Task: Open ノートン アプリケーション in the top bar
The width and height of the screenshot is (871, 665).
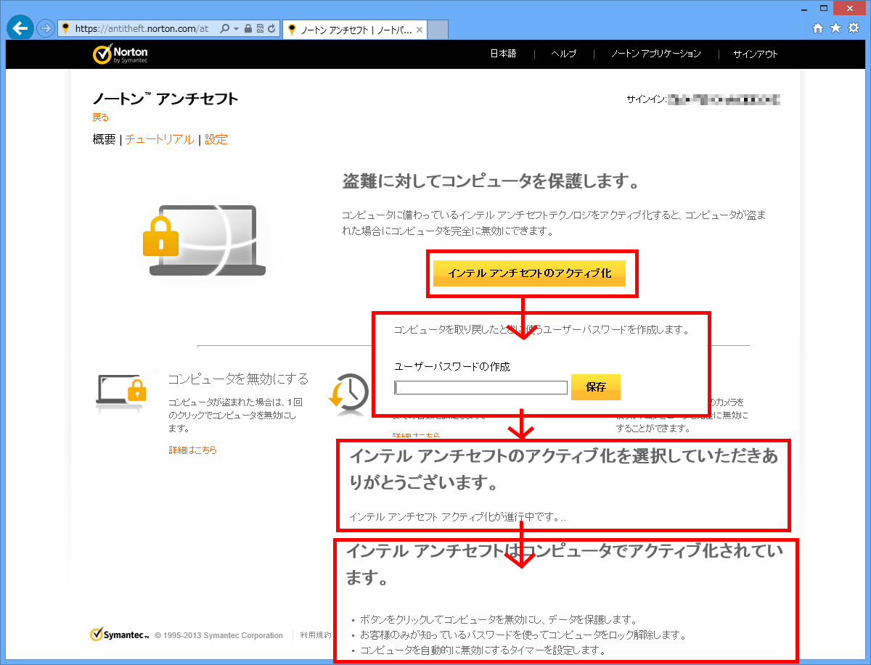Action: pyautogui.click(x=655, y=54)
